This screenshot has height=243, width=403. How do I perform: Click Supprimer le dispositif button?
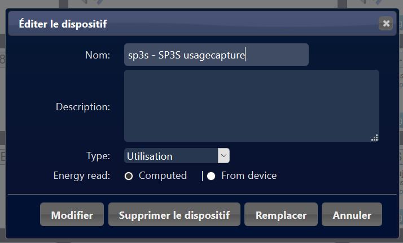(x=174, y=214)
